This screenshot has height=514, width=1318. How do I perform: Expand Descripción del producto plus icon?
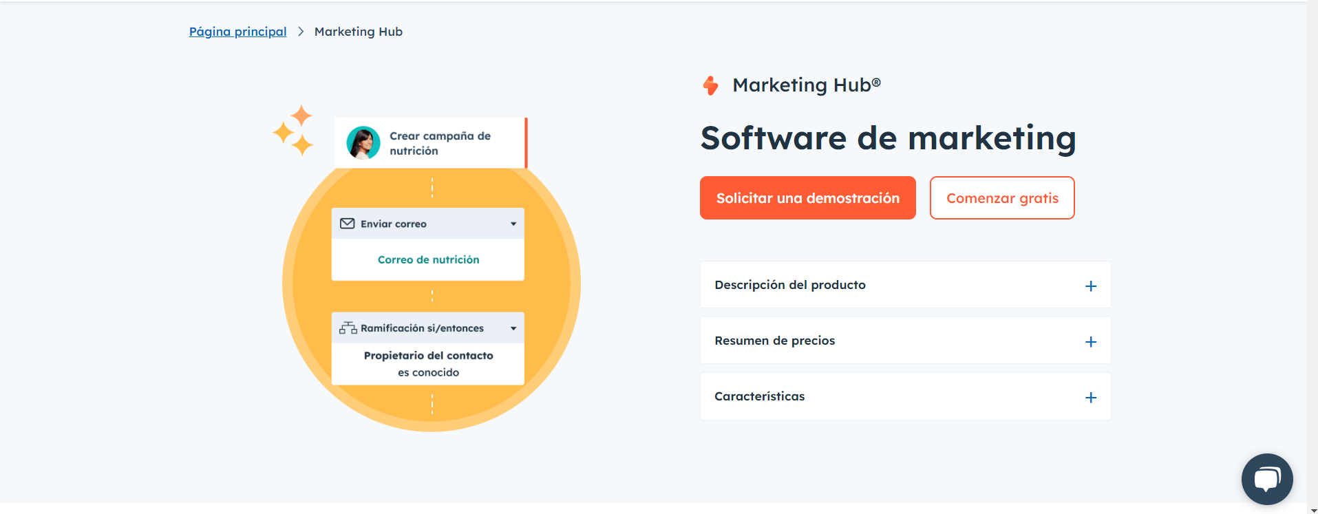pyautogui.click(x=1091, y=286)
